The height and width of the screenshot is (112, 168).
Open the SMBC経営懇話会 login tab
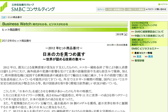tap(114, 9)
